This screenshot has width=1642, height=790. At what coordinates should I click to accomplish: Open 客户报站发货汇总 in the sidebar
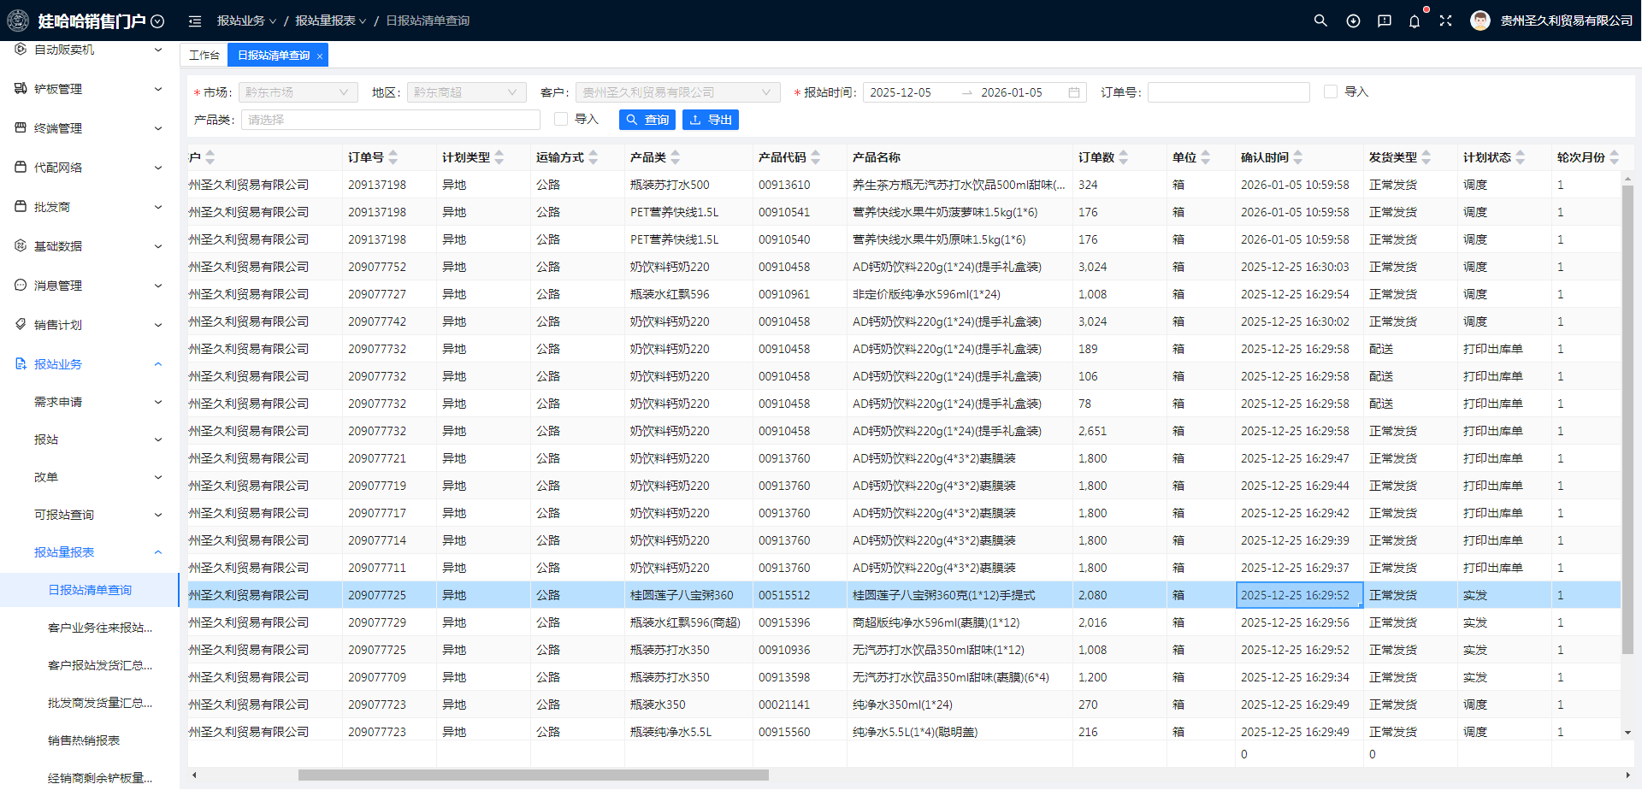coord(100,665)
